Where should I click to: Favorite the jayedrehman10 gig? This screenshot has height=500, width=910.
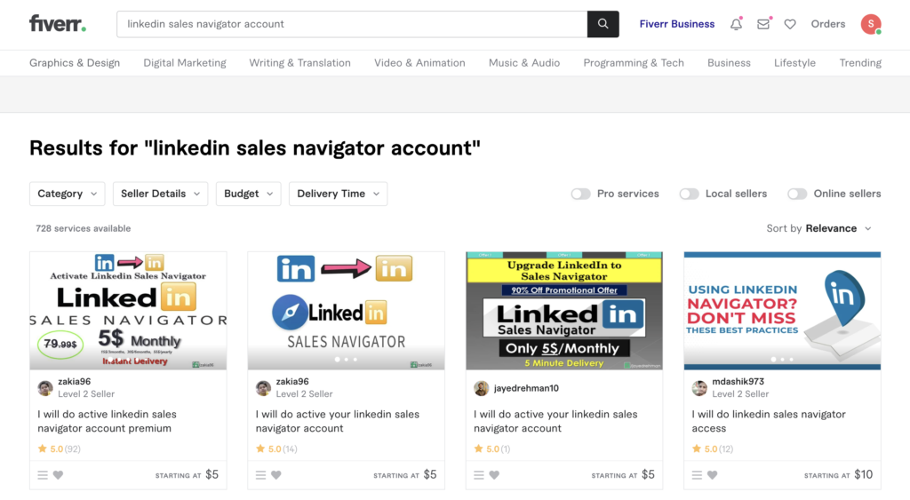[494, 475]
